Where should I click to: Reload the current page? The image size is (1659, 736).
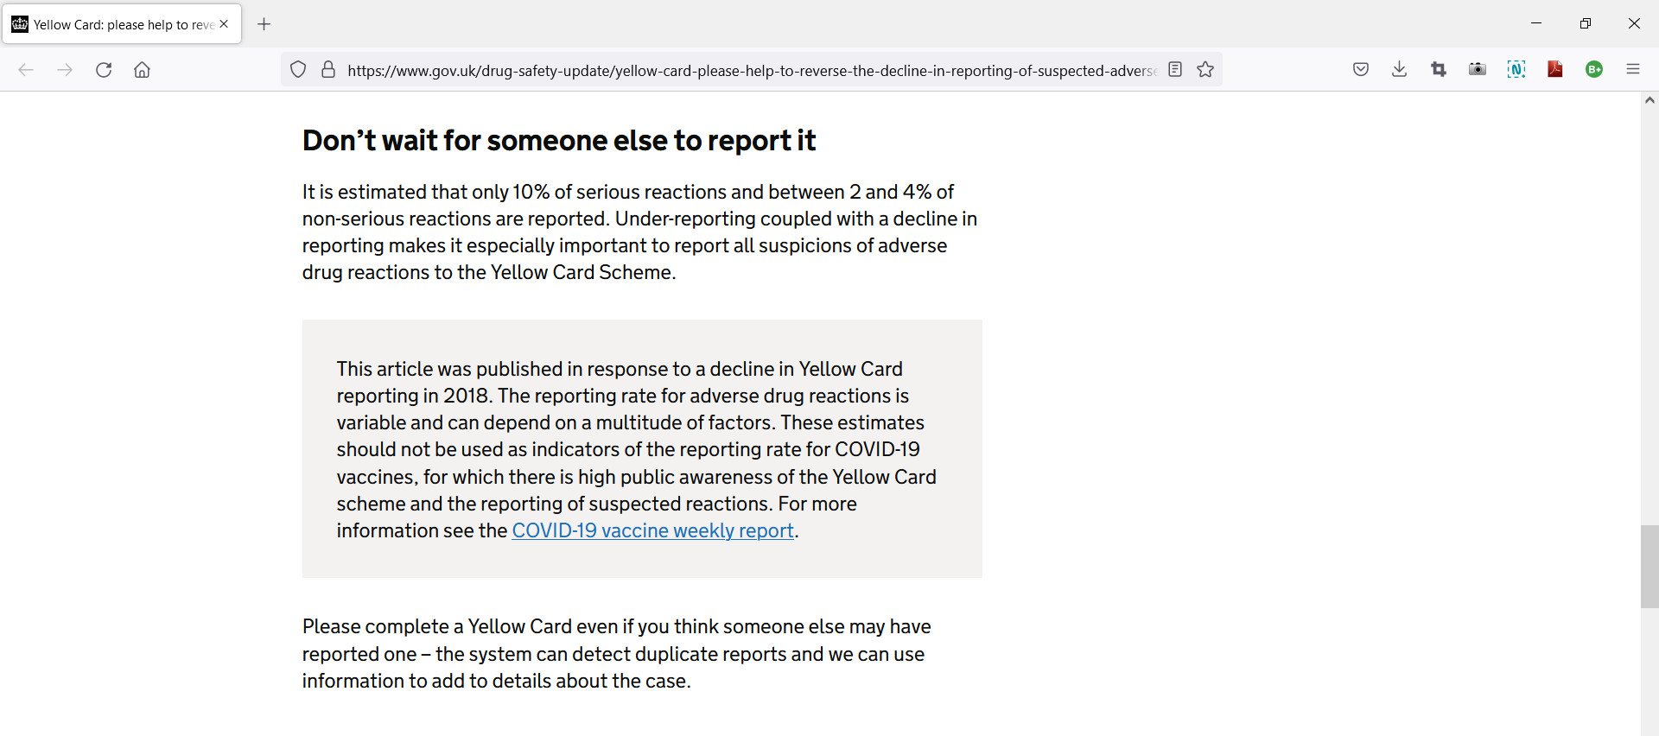[104, 70]
